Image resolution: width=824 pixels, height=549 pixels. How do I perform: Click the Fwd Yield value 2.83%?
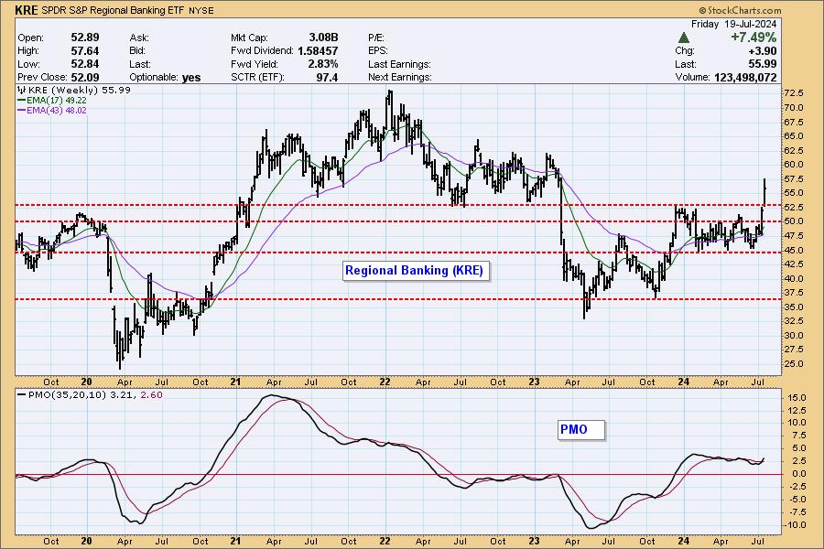coord(323,63)
